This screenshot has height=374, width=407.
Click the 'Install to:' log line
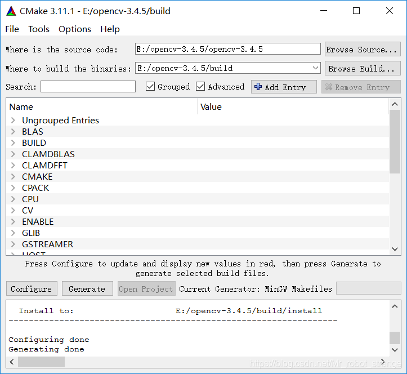[x=170, y=310]
